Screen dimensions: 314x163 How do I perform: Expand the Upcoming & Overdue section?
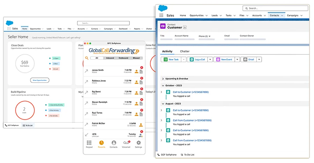[163, 79]
